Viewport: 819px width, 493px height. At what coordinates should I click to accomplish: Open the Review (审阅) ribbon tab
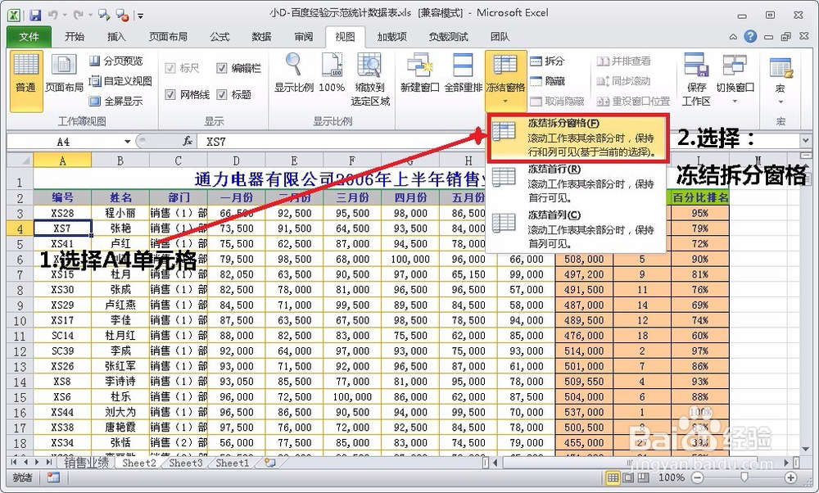pos(304,37)
